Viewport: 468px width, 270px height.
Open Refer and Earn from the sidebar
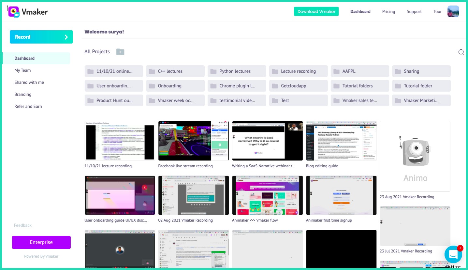click(28, 106)
